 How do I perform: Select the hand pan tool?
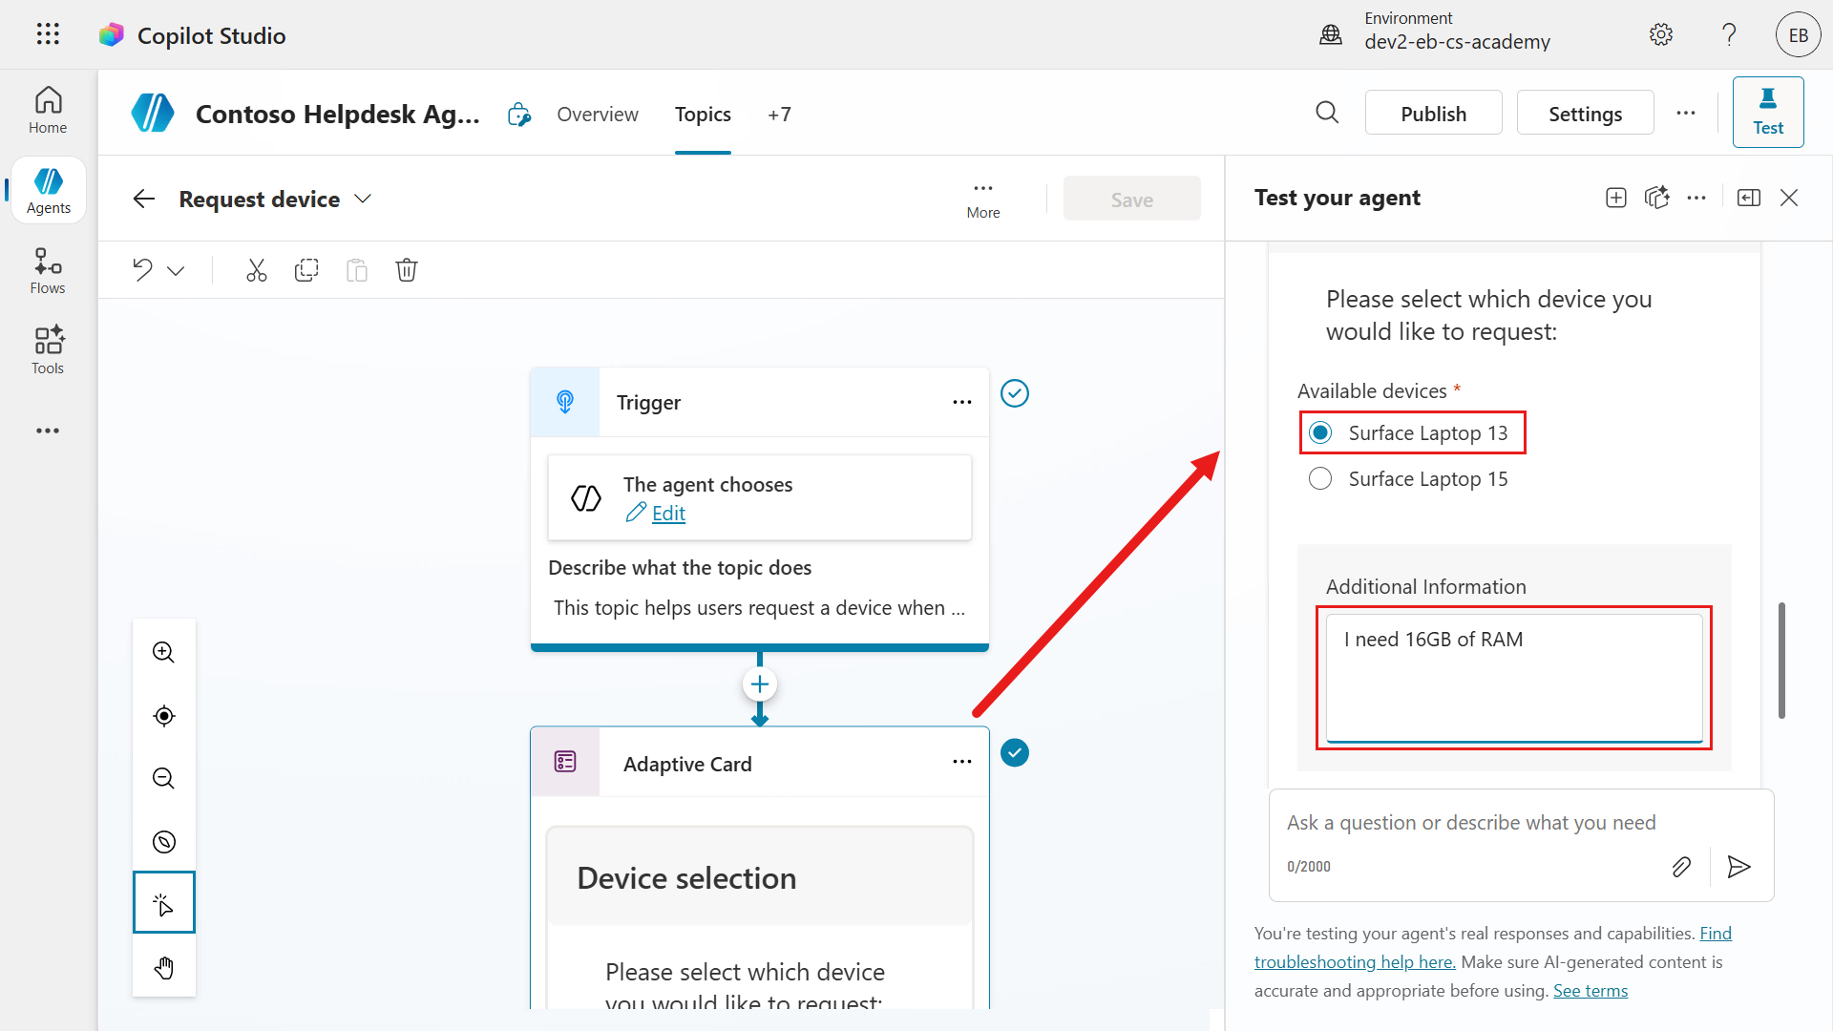tap(163, 967)
